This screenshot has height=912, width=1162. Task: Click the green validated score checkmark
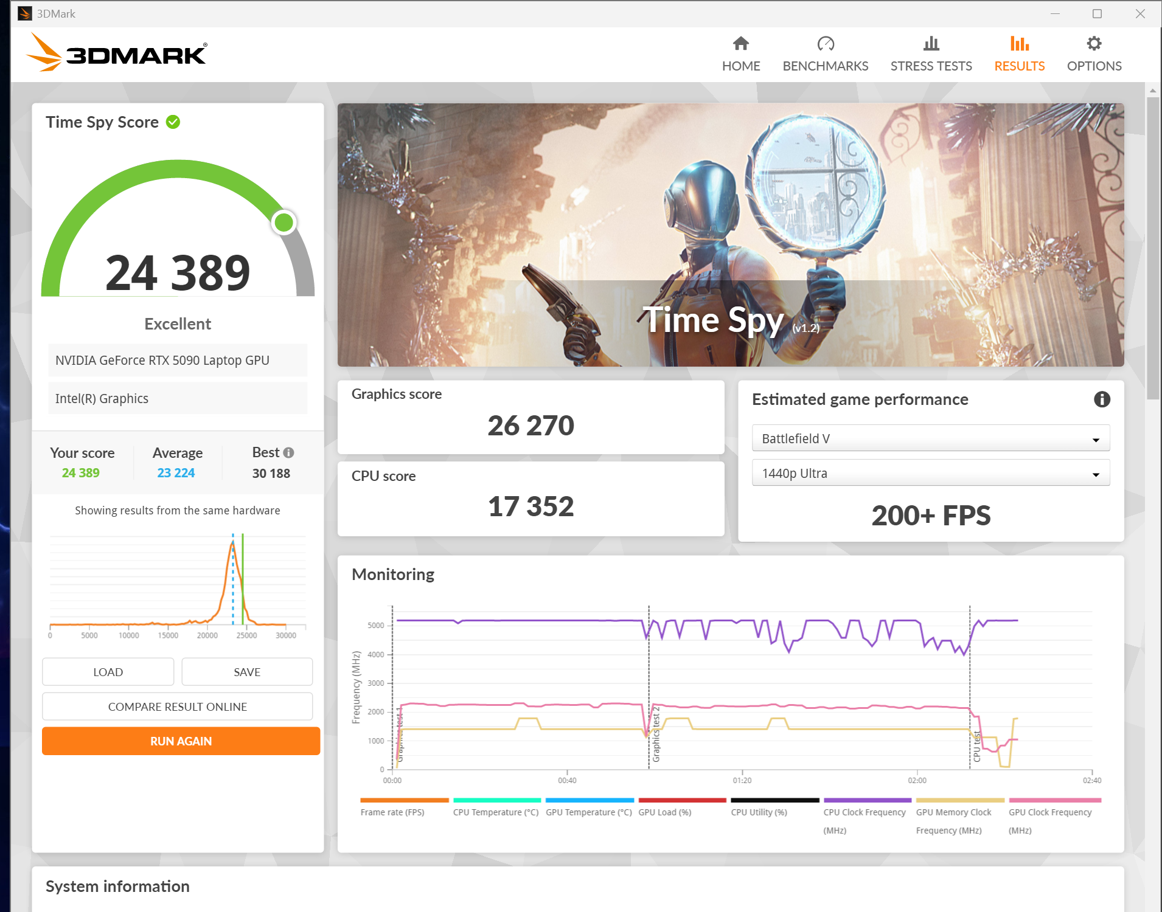[173, 122]
